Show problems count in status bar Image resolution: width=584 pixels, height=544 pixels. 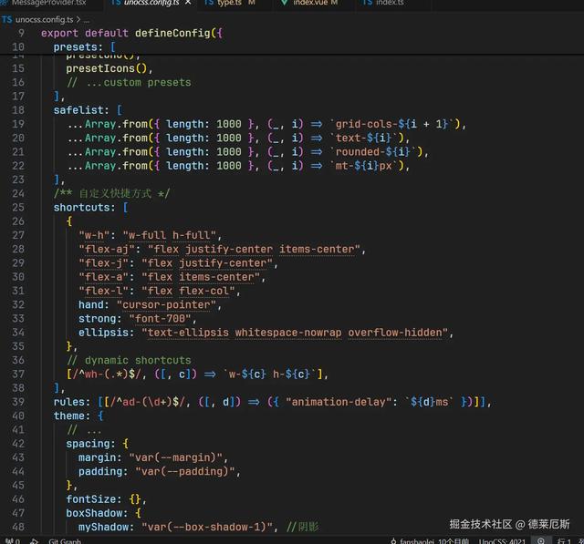click(12, 540)
